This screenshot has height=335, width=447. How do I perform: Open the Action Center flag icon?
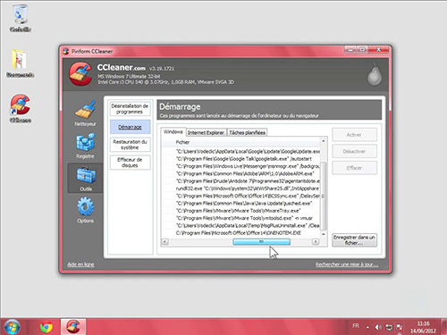(400, 327)
